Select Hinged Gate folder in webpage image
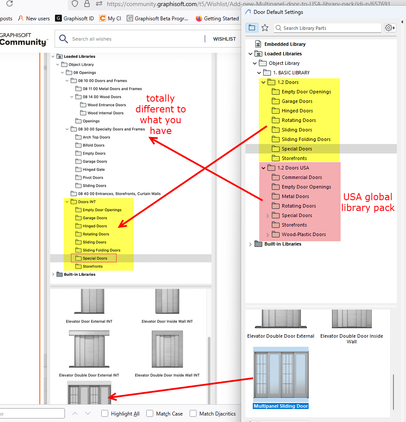Viewport: 406px width, 422px height. (x=90, y=169)
